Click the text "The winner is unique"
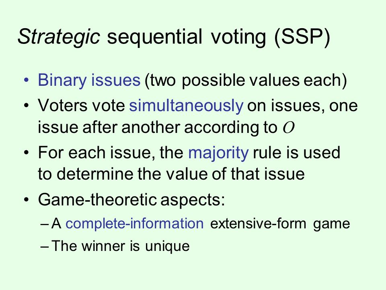386x290 pixels. pyautogui.click(x=121, y=246)
